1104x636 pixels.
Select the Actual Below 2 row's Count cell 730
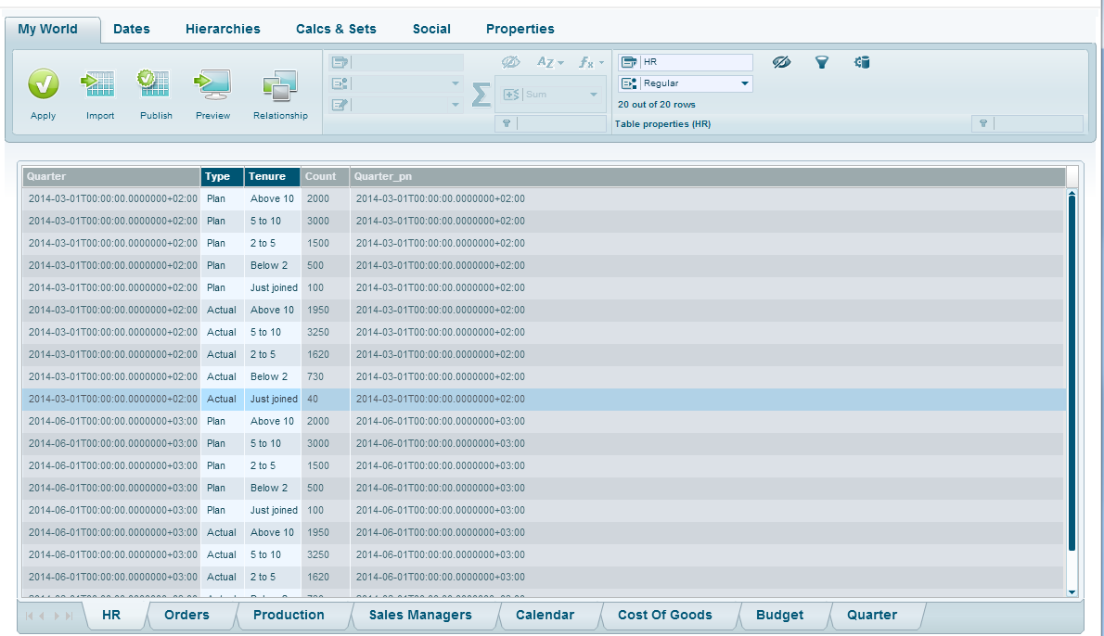coord(325,376)
